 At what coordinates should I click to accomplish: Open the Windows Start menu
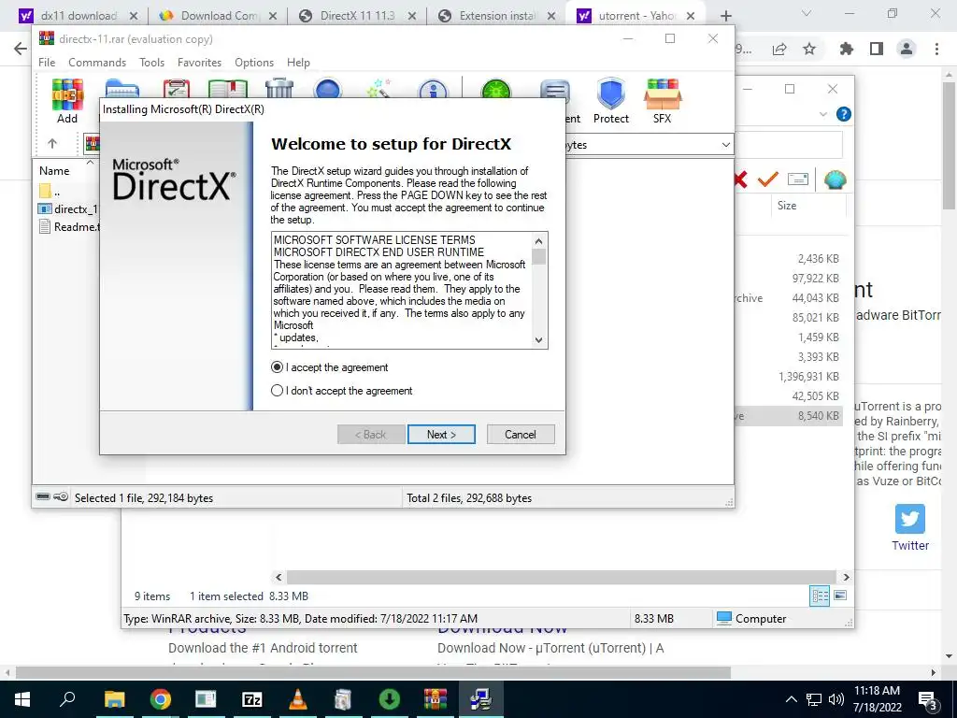(x=22, y=699)
